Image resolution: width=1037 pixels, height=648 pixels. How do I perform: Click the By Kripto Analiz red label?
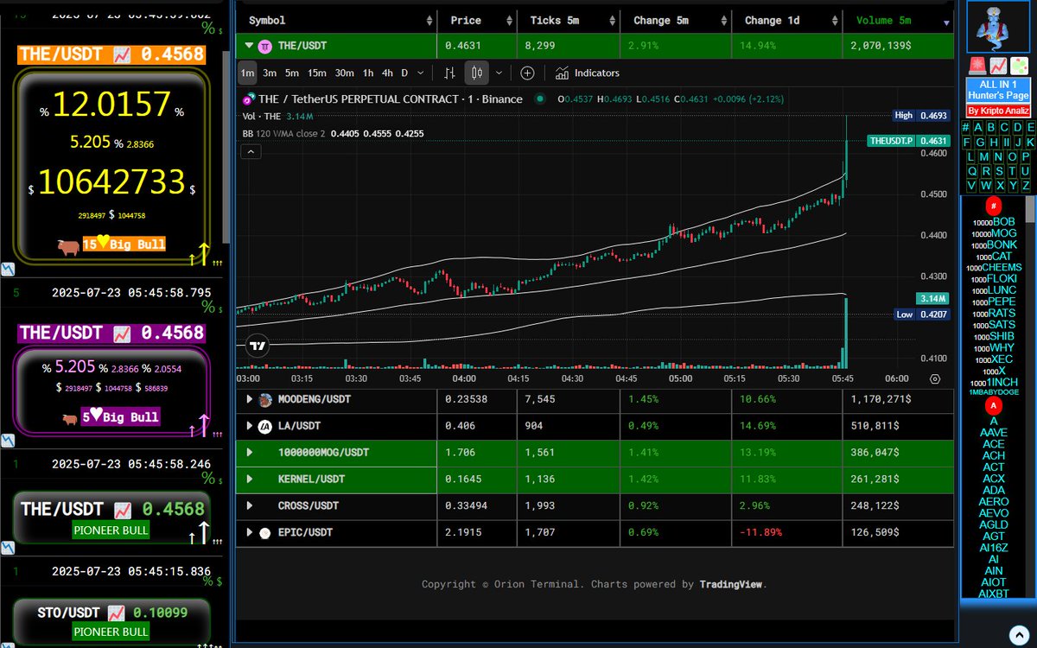click(997, 111)
